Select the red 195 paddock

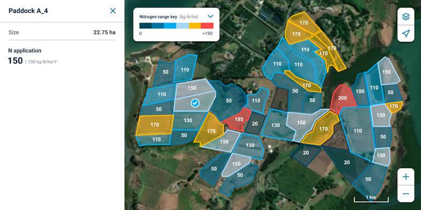click(237, 119)
